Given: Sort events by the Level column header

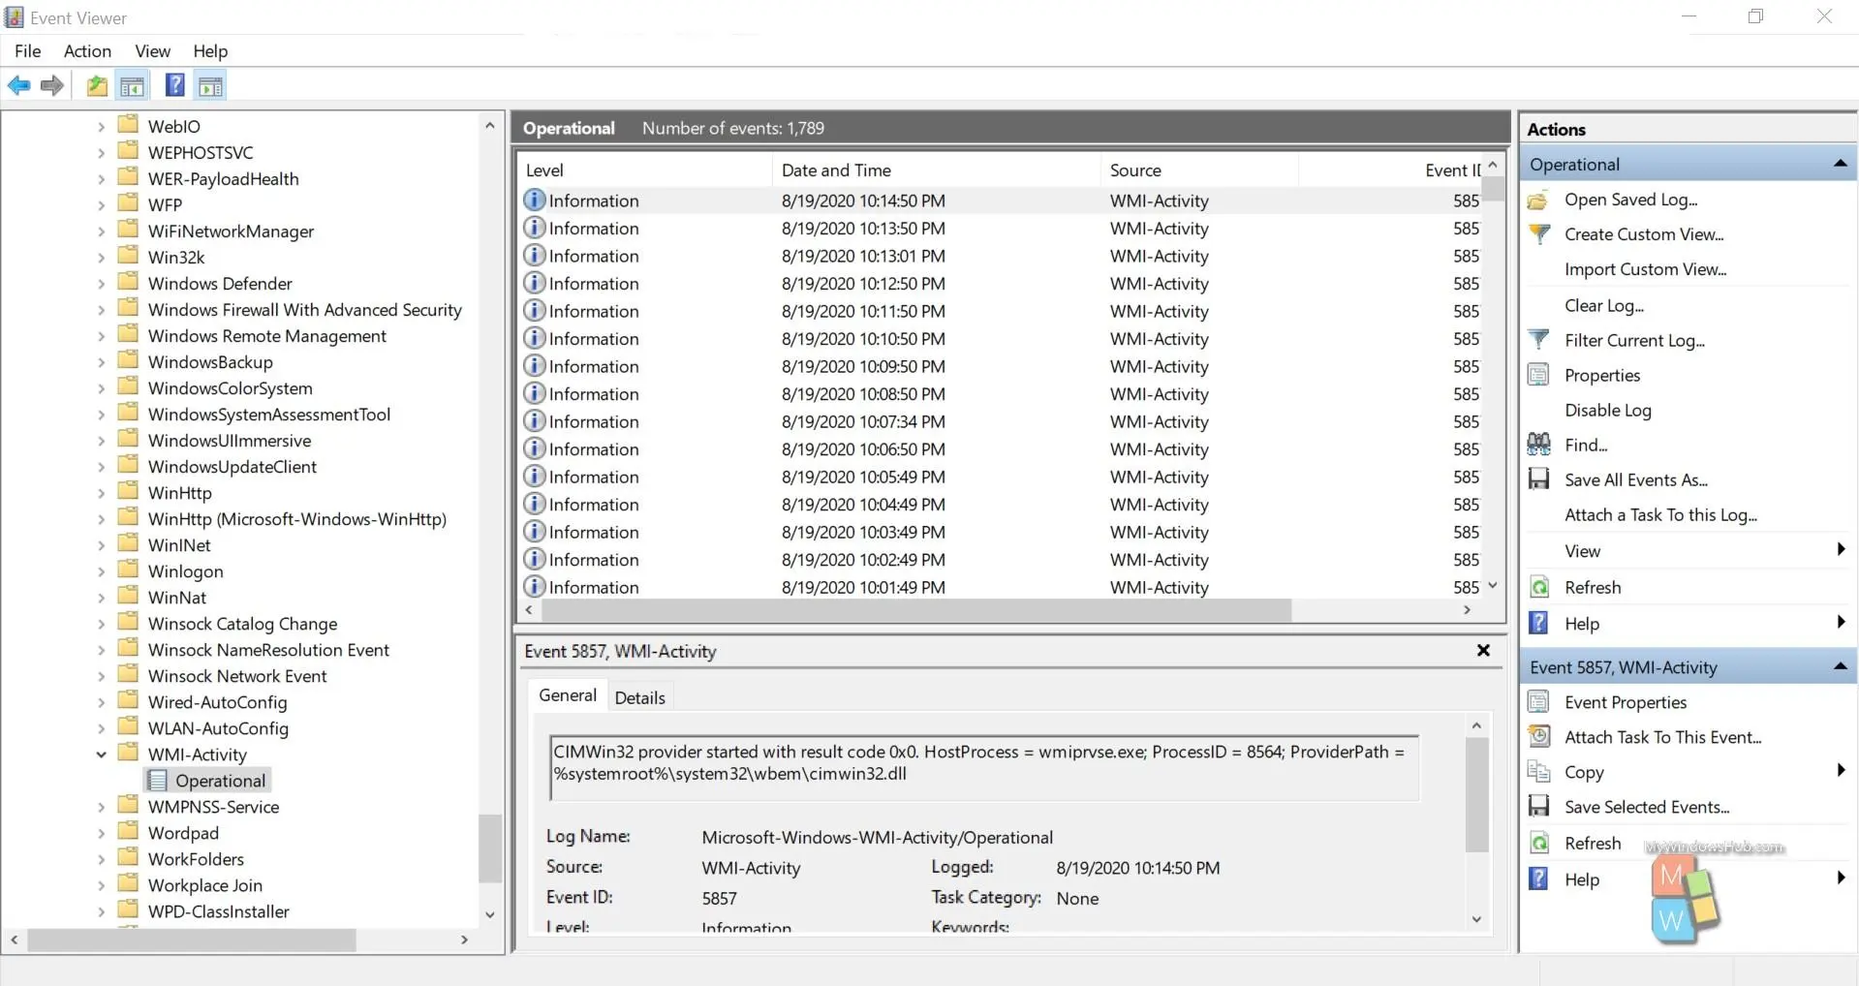Looking at the screenshot, I should [646, 170].
